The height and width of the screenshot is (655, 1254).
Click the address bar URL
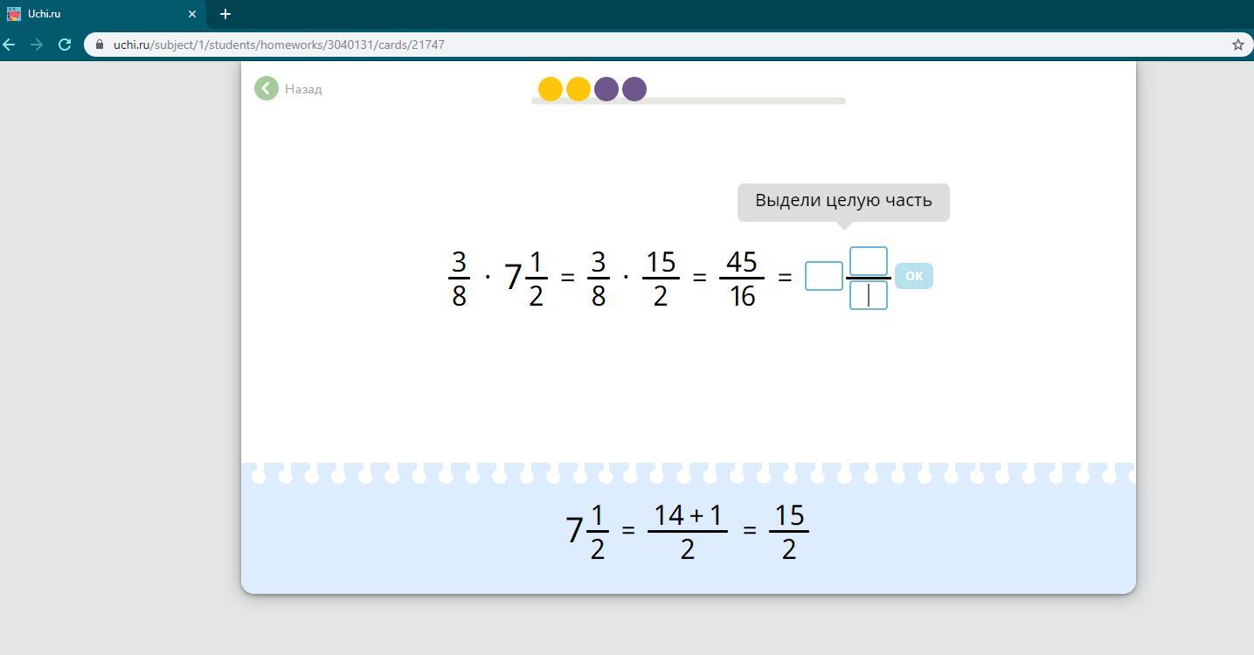[x=279, y=45]
